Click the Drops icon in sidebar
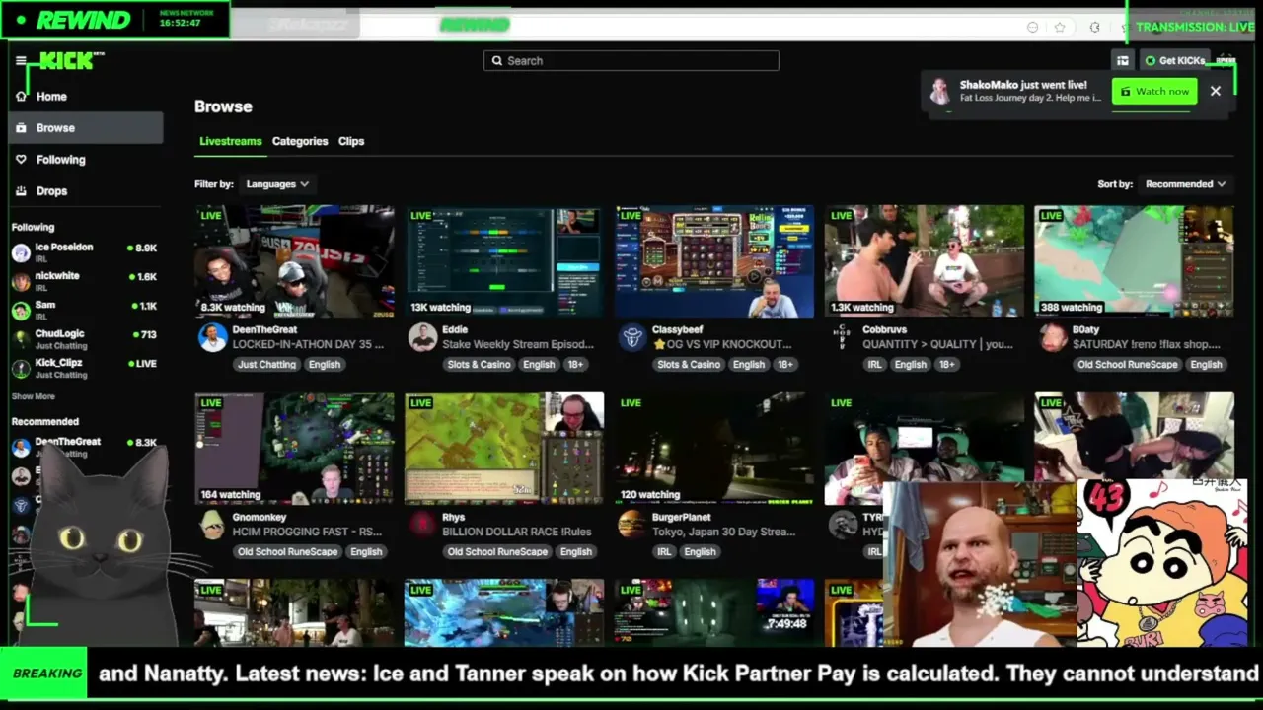 pos(21,191)
